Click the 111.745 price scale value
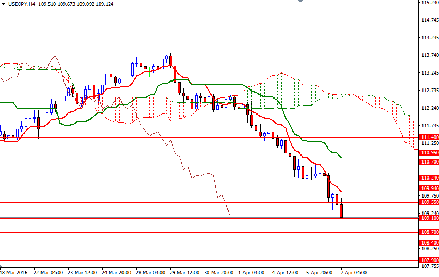This screenshot has height=277, width=439. point(430,126)
